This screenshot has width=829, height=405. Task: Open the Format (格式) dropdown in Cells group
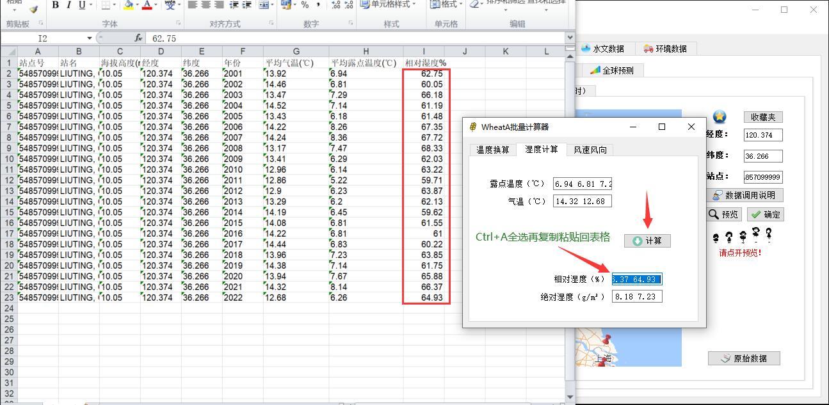click(x=446, y=4)
